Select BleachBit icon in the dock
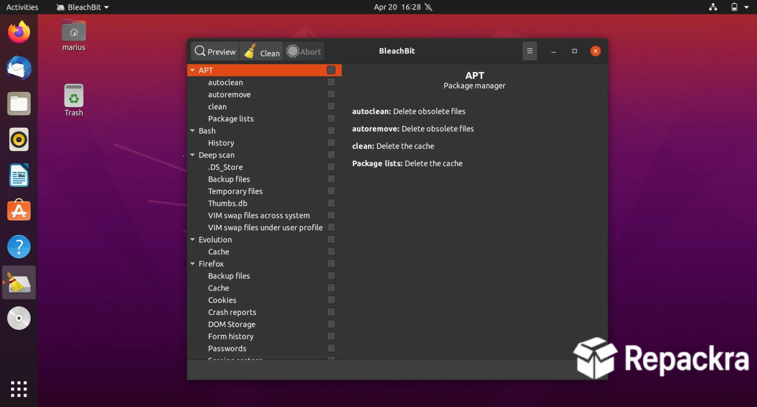Image resolution: width=757 pixels, height=407 pixels. 19,282
